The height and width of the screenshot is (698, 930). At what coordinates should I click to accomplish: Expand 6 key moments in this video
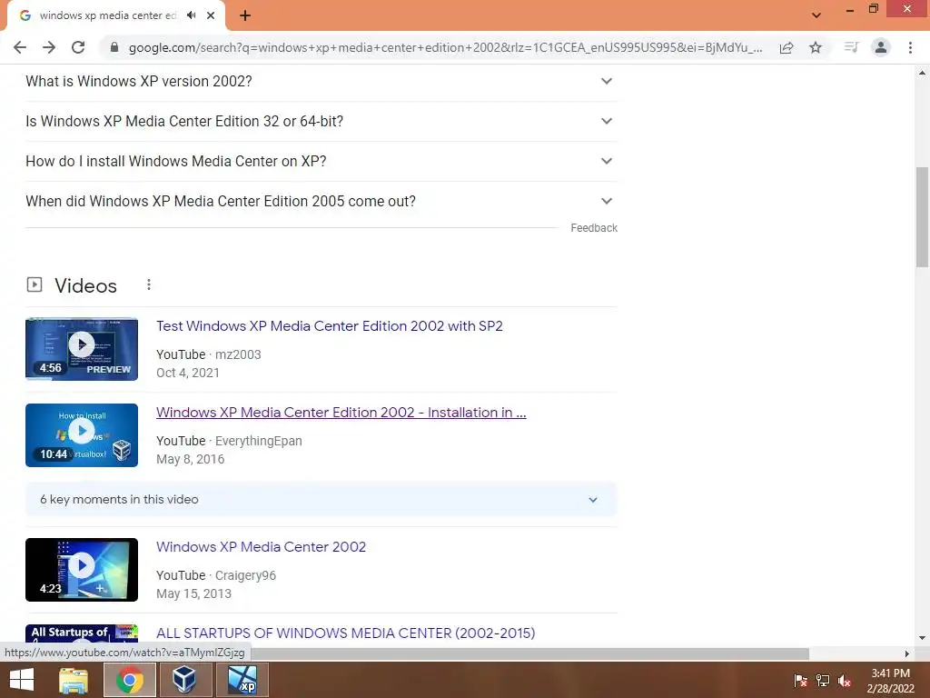(321, 500)
